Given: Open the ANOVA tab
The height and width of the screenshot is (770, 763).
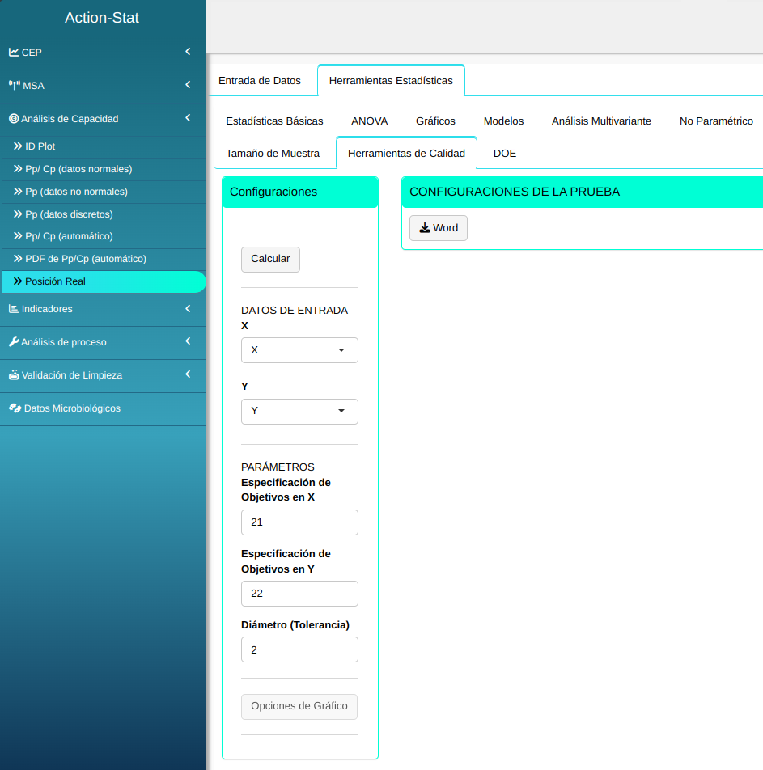Looking at the screenshot, I should 369,121.
